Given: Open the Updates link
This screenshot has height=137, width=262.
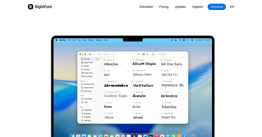Looking at the screenshot, I should coord(180,7).
